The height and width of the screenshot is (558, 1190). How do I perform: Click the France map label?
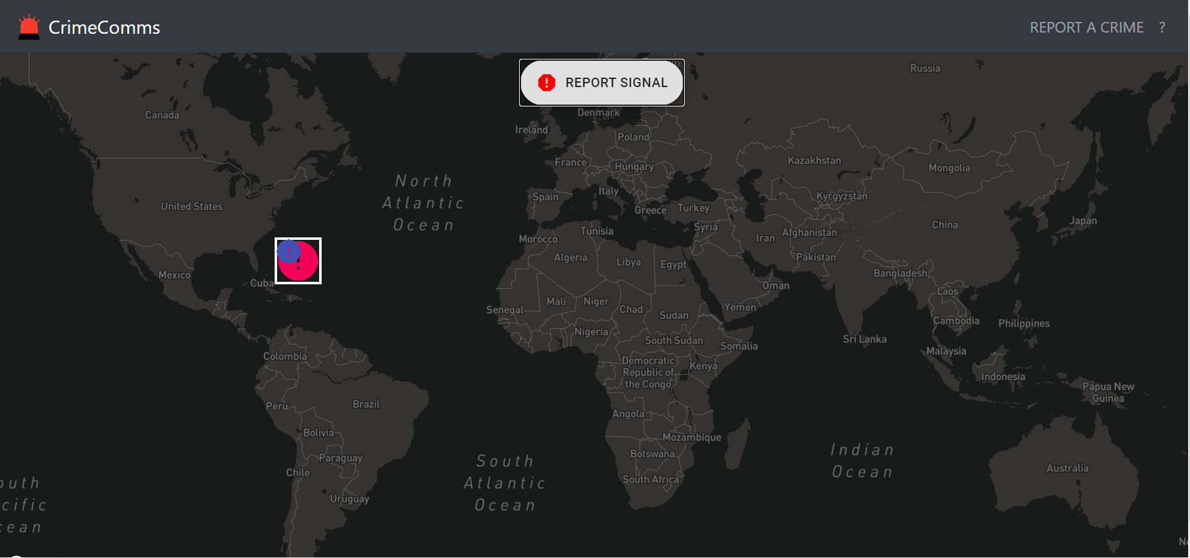pos(571,162)
